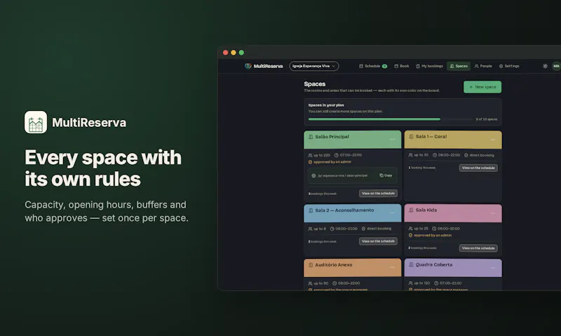561x336 pixels.
Task: Click the Spaces page heading
Action: pos(314,84)
